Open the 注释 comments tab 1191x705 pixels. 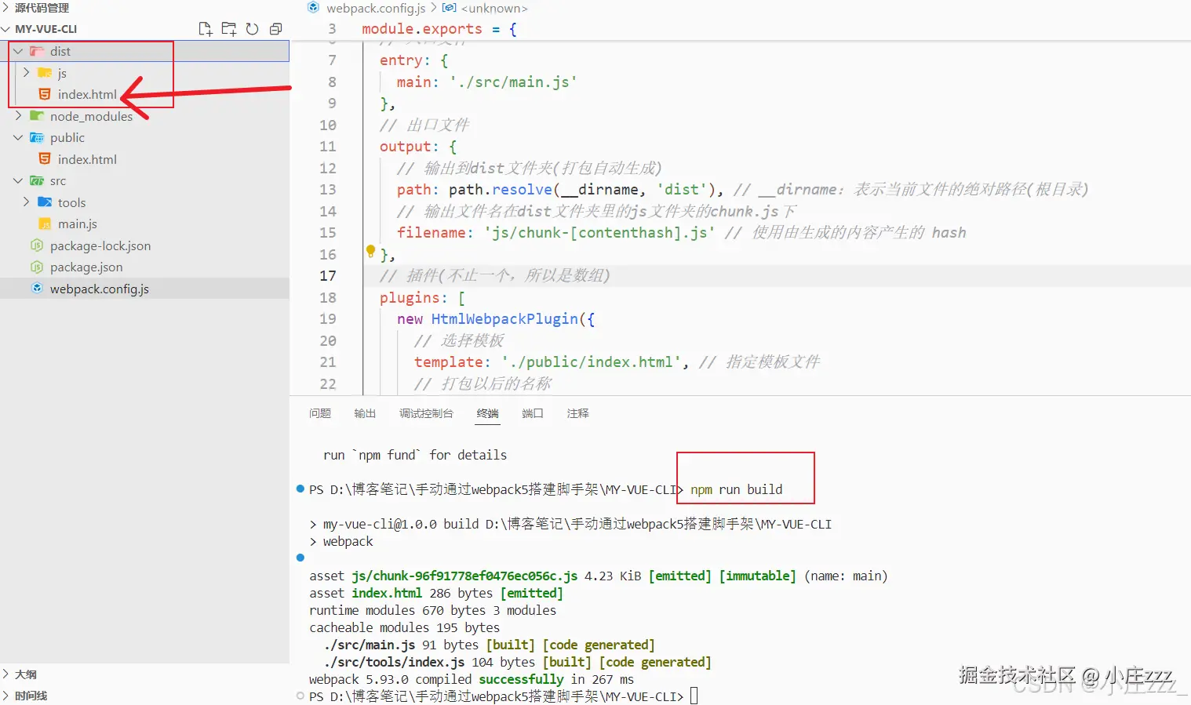[578, 413]
